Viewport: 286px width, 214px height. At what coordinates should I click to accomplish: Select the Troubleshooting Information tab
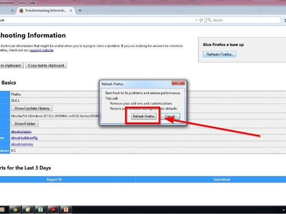click(x=46, y=11)
